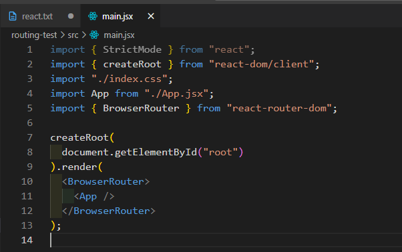Click unsaved dot on react.txt tab
402x252 pixels.
pyautogui.click(x=71, y=16)
